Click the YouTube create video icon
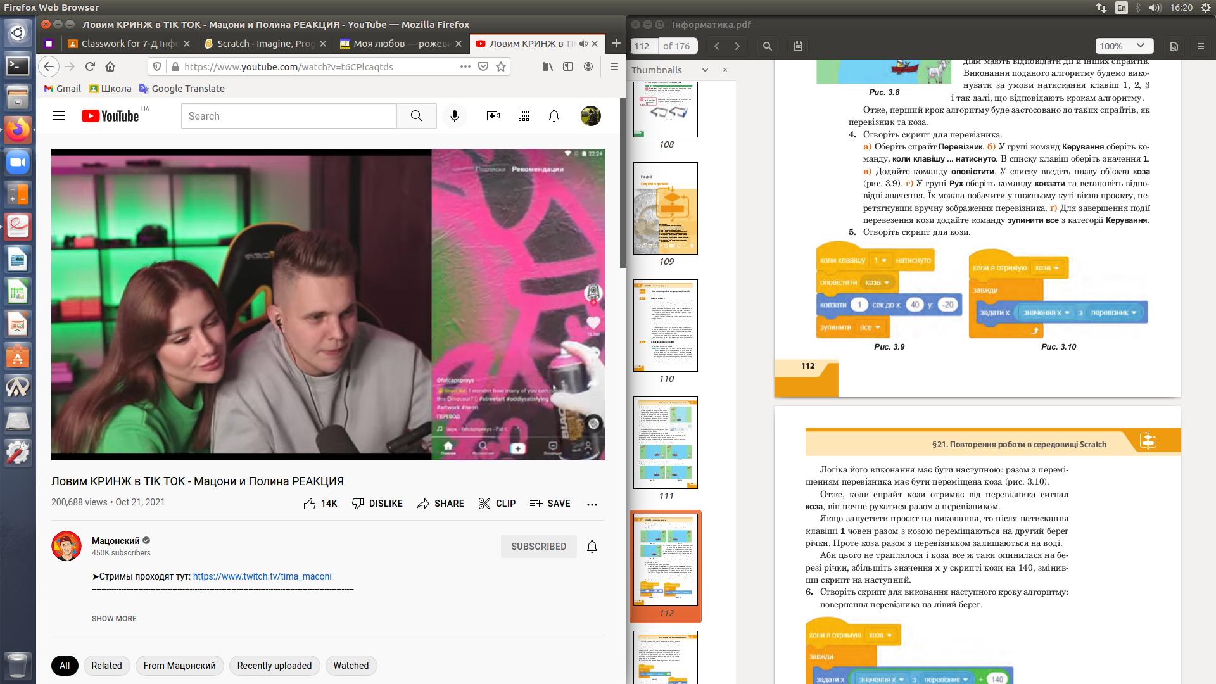1216x684 pixels. pyautogui.click(x=493, y=116)
